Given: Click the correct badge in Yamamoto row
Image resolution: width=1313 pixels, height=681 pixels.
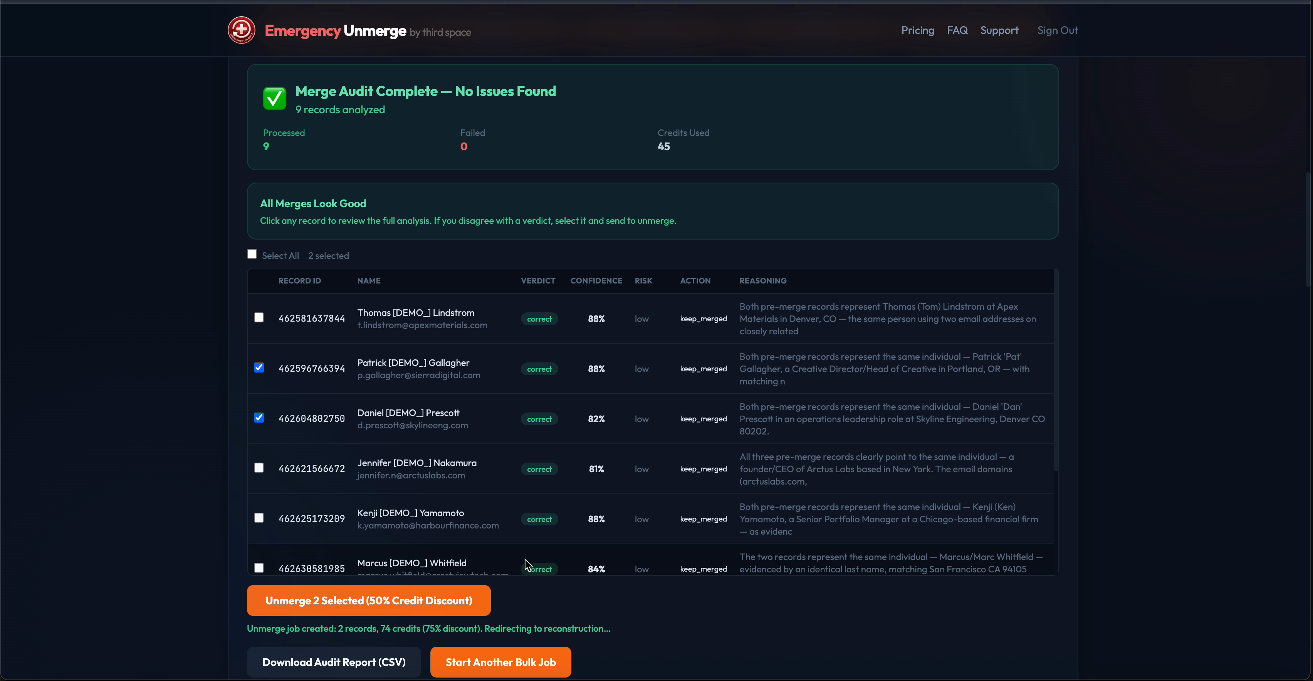Looking at the screenshot, I should pyautogui.click(x=539, y=519).
